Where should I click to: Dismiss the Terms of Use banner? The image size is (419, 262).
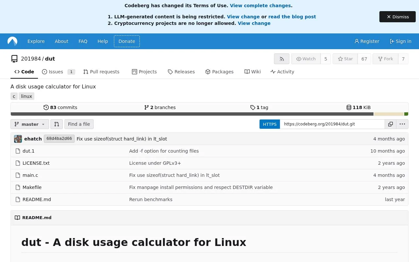point(397,17)
